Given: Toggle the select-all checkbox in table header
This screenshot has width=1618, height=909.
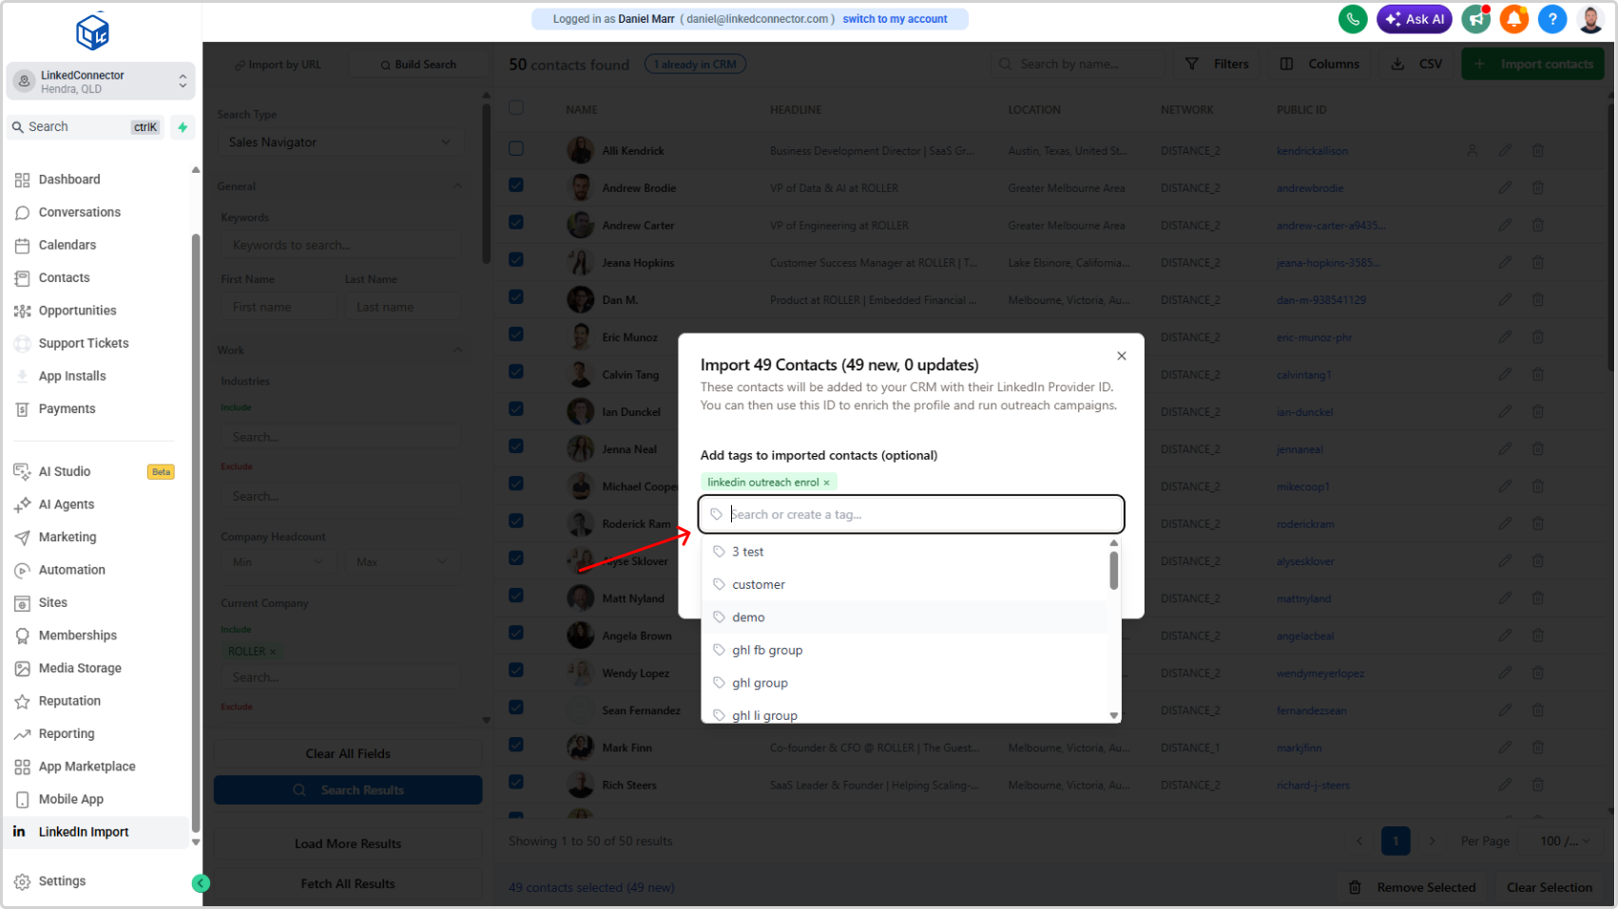Looking at the screenshot, I should [x=516, y=107].
